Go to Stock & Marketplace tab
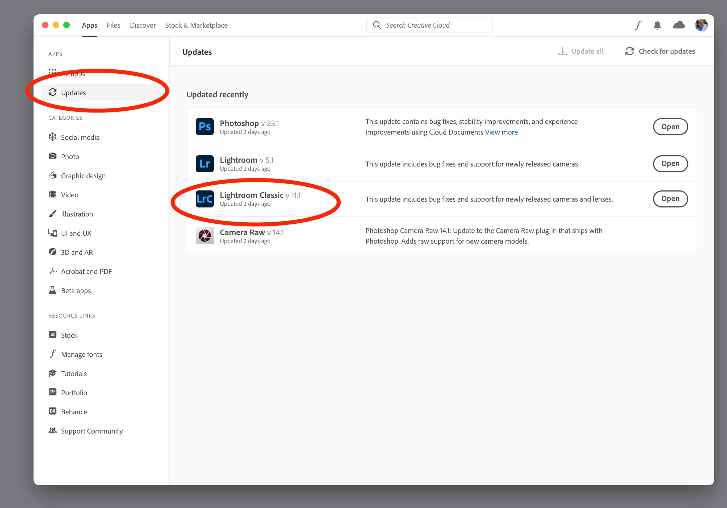This screenshot has width=727, height=508. 196,25
